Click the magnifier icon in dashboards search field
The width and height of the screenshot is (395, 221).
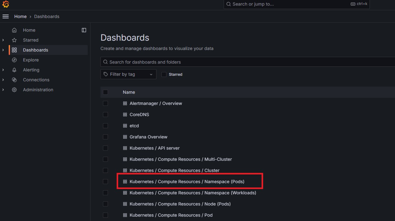tap(105, 62)
